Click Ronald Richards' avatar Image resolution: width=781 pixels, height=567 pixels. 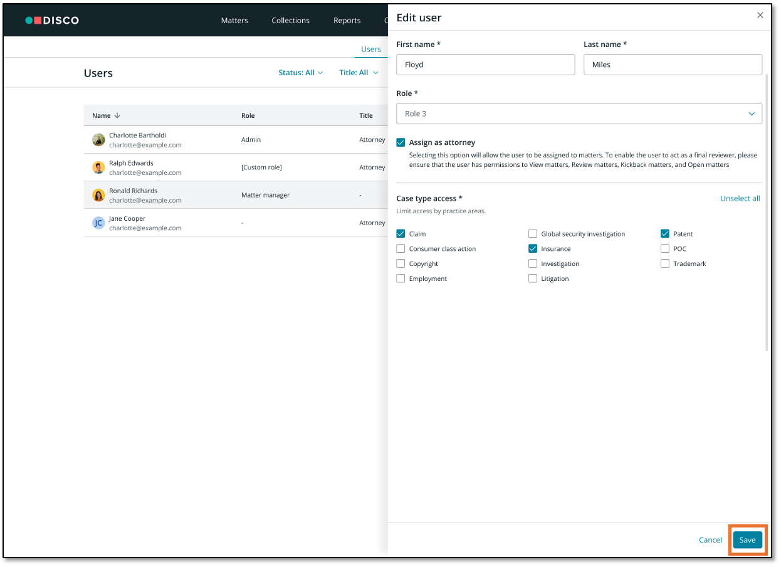[x=98, y=195]
